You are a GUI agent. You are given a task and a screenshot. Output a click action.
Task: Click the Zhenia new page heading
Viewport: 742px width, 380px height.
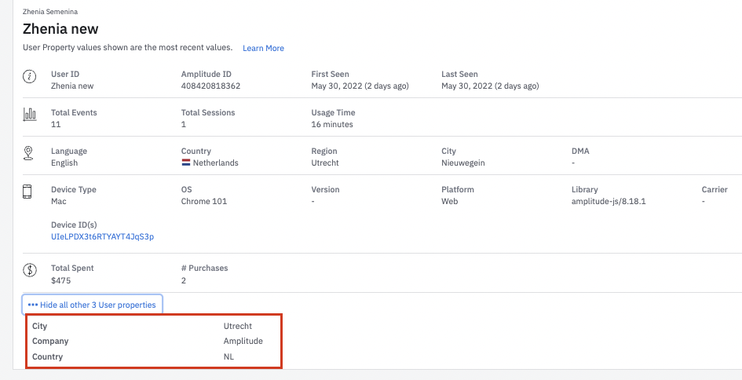point(61,29)
